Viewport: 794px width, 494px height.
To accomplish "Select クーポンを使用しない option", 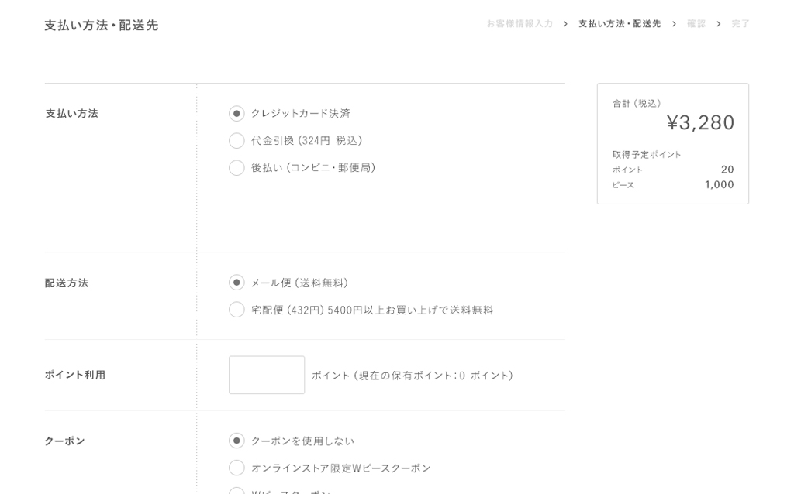I will coord(236,441).
